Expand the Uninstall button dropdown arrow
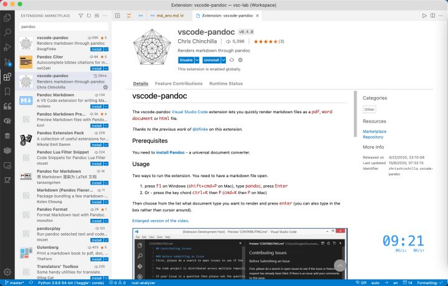This screenshot has height=286, width=448. [223, 60]
